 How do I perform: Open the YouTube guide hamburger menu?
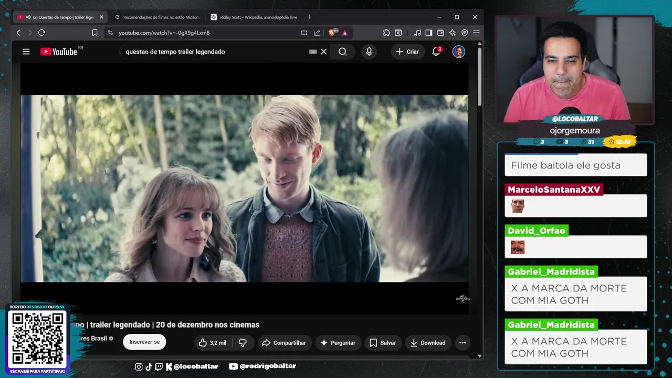point(26,51)
